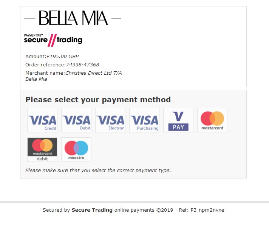Select the order reference 74338-47368

pos(82,65)
